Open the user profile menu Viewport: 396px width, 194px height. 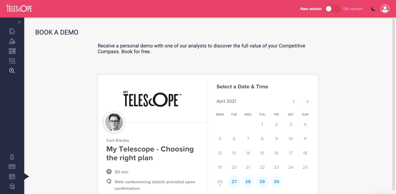[x=385, y=9]
